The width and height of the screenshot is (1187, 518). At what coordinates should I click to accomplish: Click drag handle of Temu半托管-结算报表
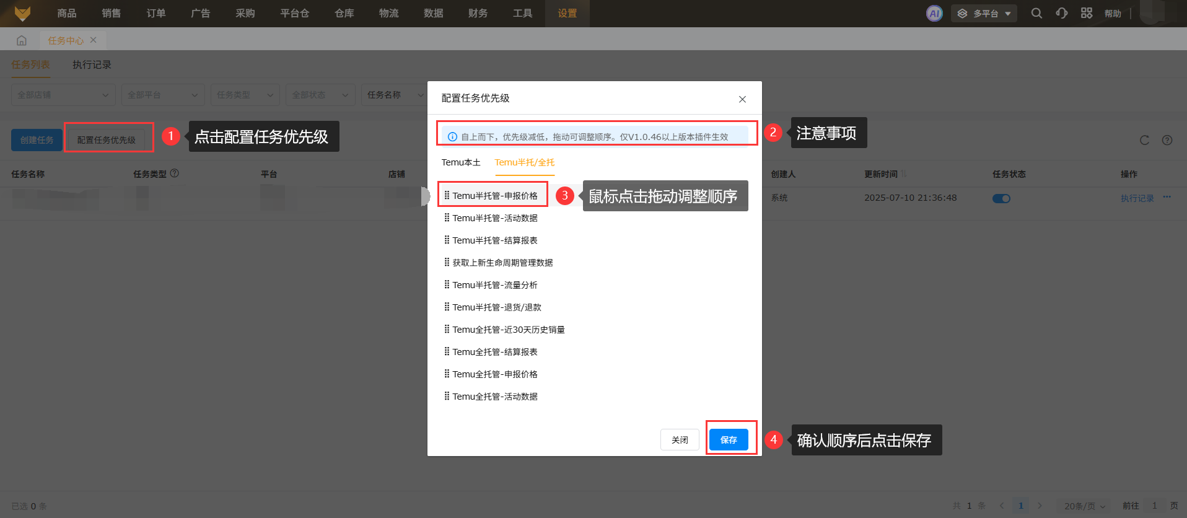coord(447,240)
